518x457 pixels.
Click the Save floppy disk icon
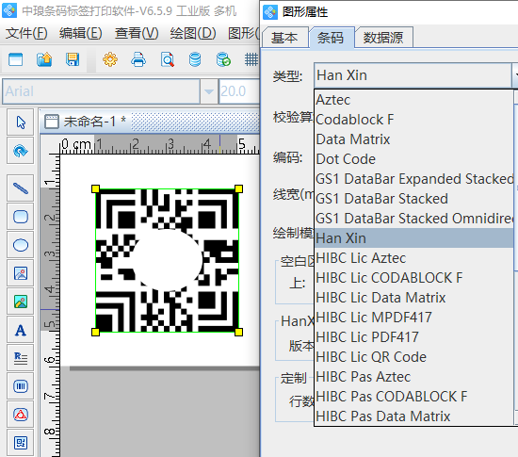click(x=73, y=59)
